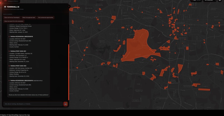Click 'Petitioner: Raleigh Development Group' line
The width and height of the screenshot is (224, 116).
pyautogui.click(x=20, y=26)
